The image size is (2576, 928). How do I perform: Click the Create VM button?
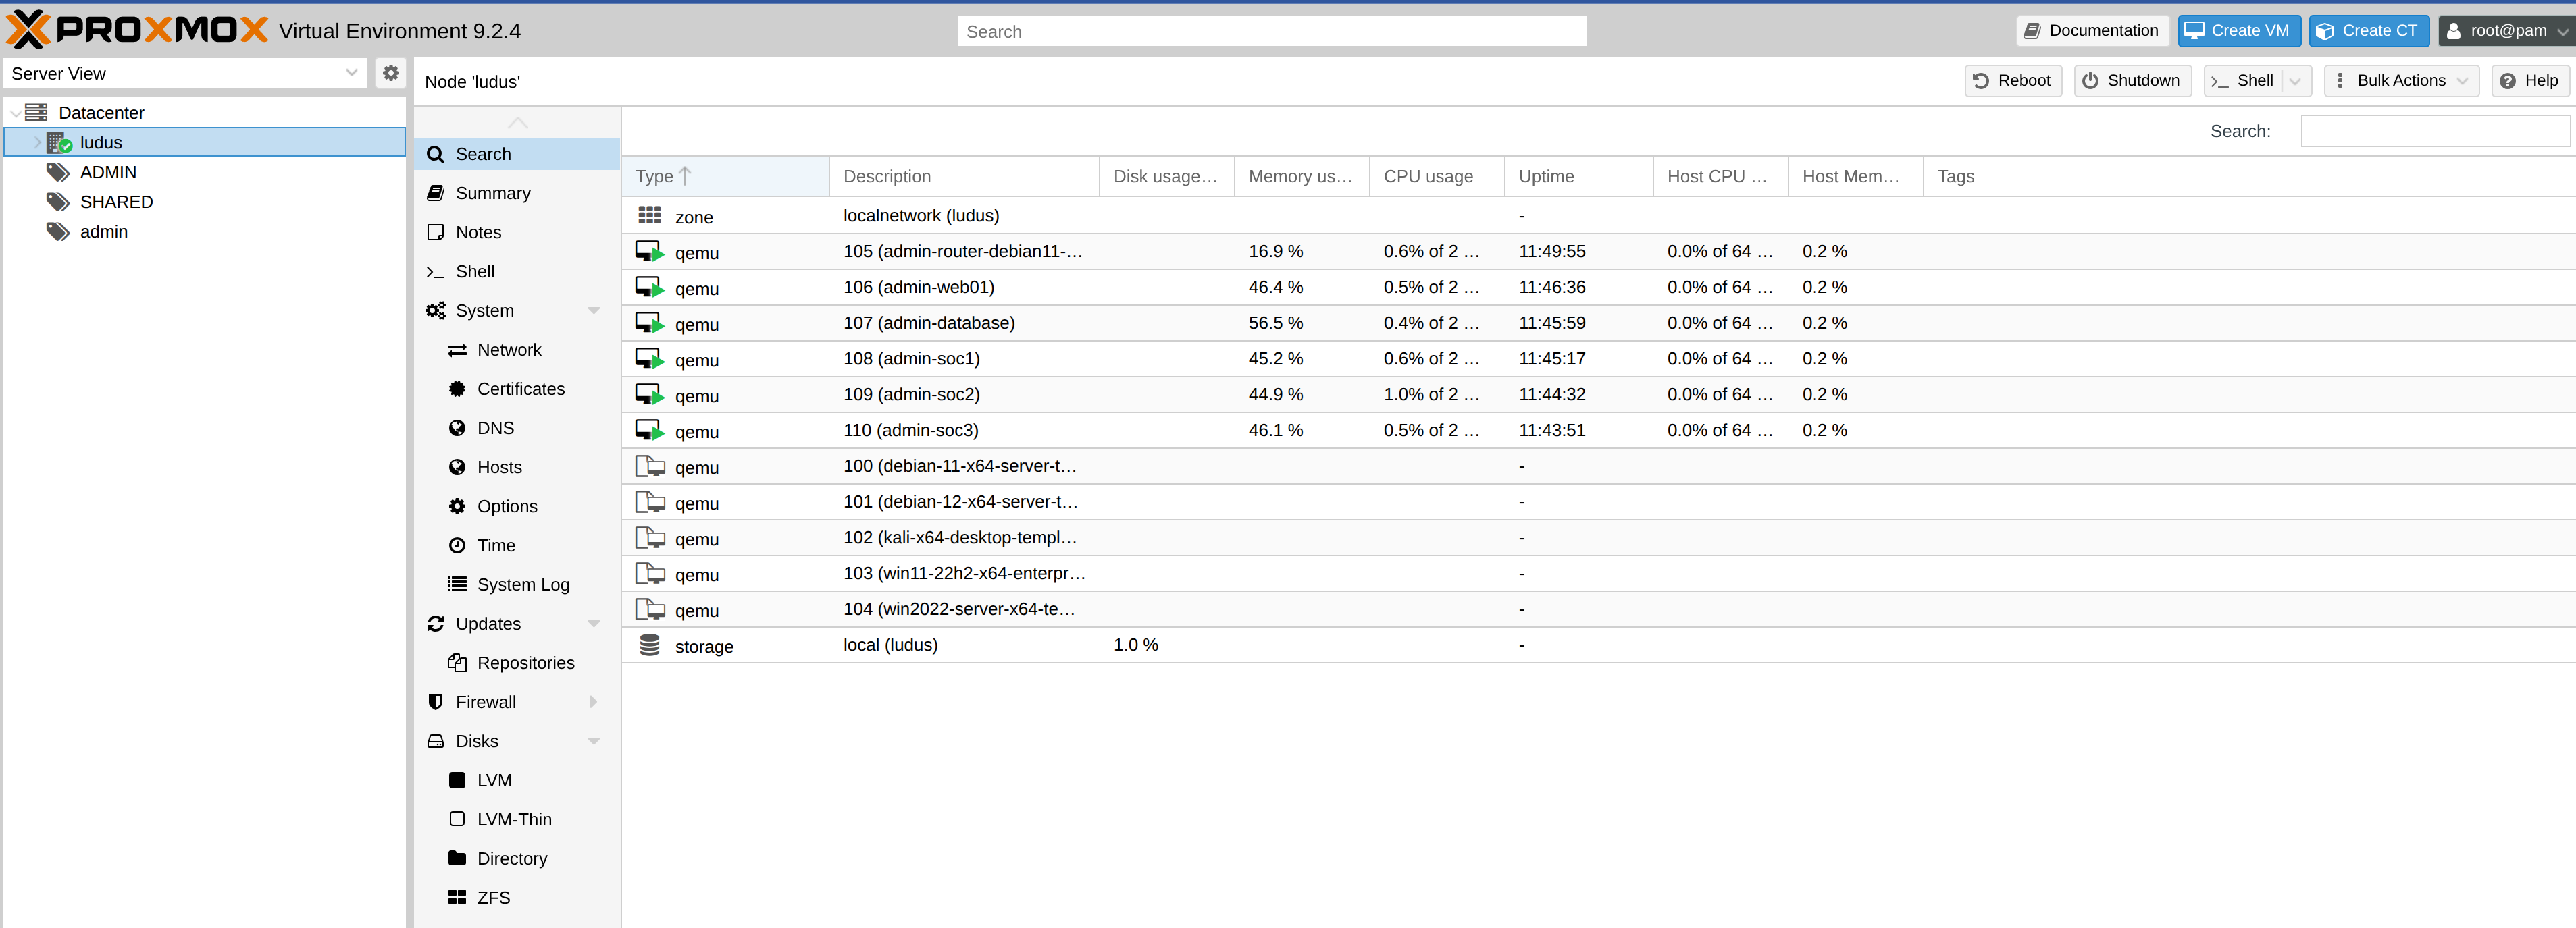[x=2239, y=31]
